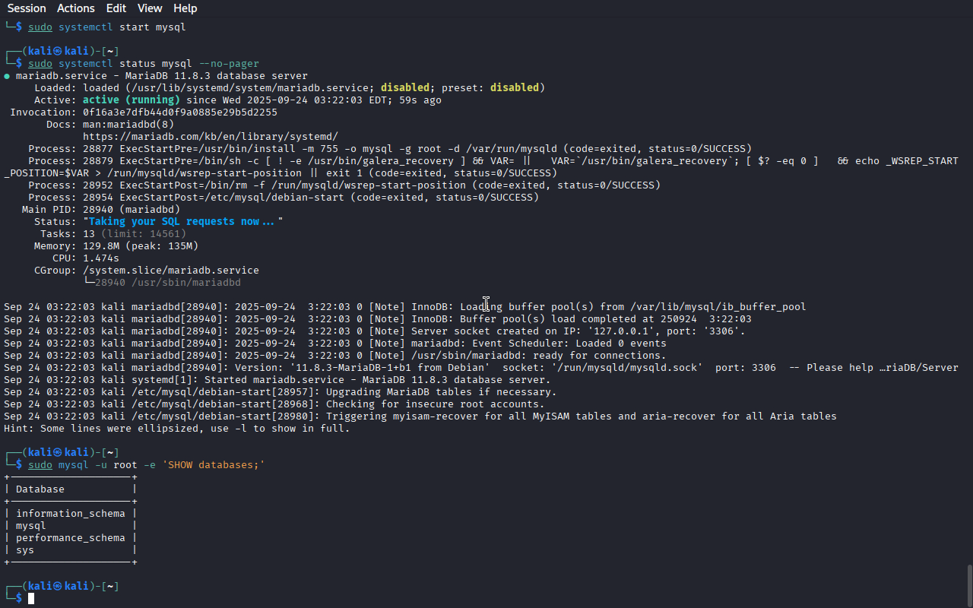The image size is (973, 608).
Task: Click the 'active (running)' status text
Action: point(131,100)
